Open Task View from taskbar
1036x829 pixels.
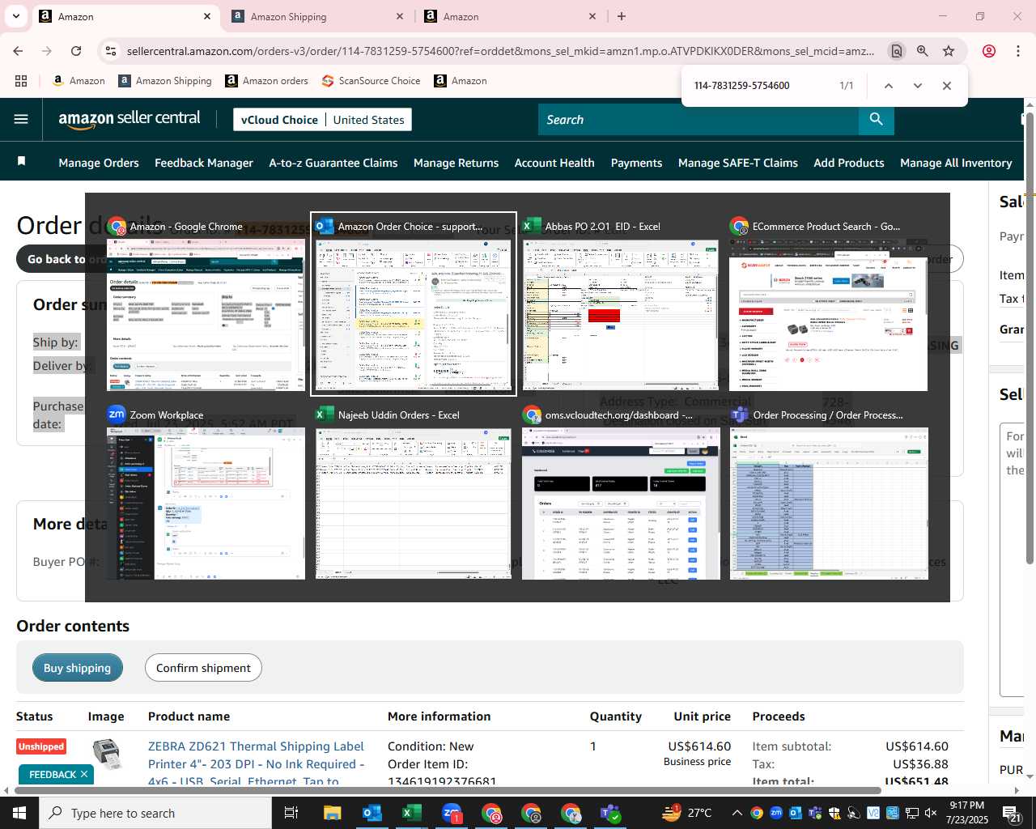pyautogui.click(x=291, y=813)
